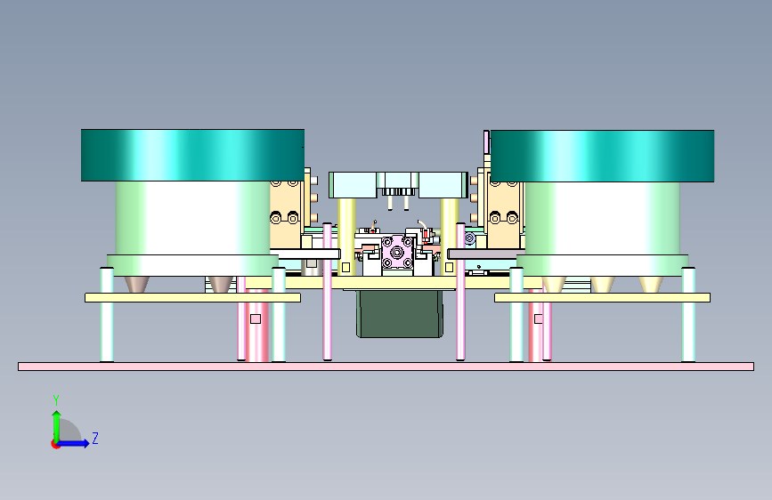Select the far-right pale green support post

[x=688, y=315]
